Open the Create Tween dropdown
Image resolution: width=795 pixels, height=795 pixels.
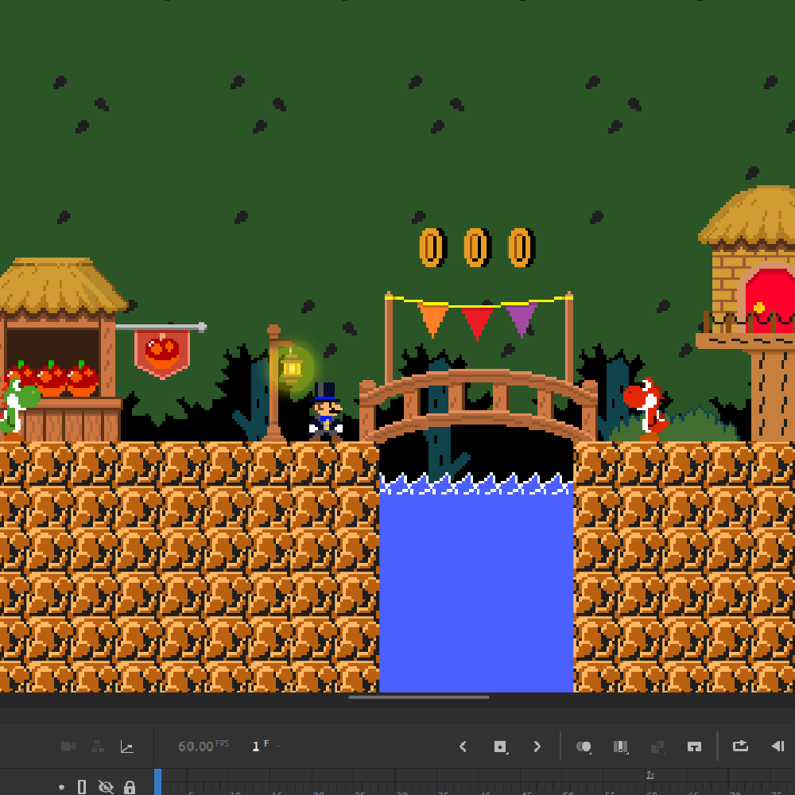tap(657, 747)
